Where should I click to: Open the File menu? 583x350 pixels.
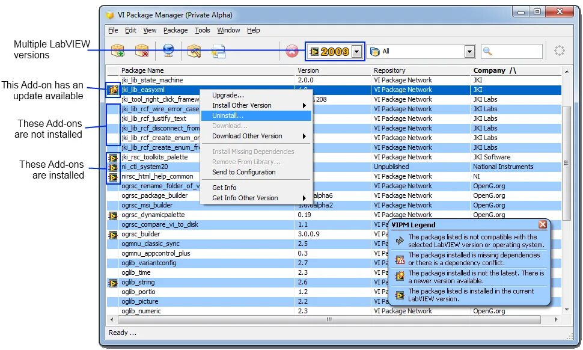pyautogui.click(x=113, y=30)
